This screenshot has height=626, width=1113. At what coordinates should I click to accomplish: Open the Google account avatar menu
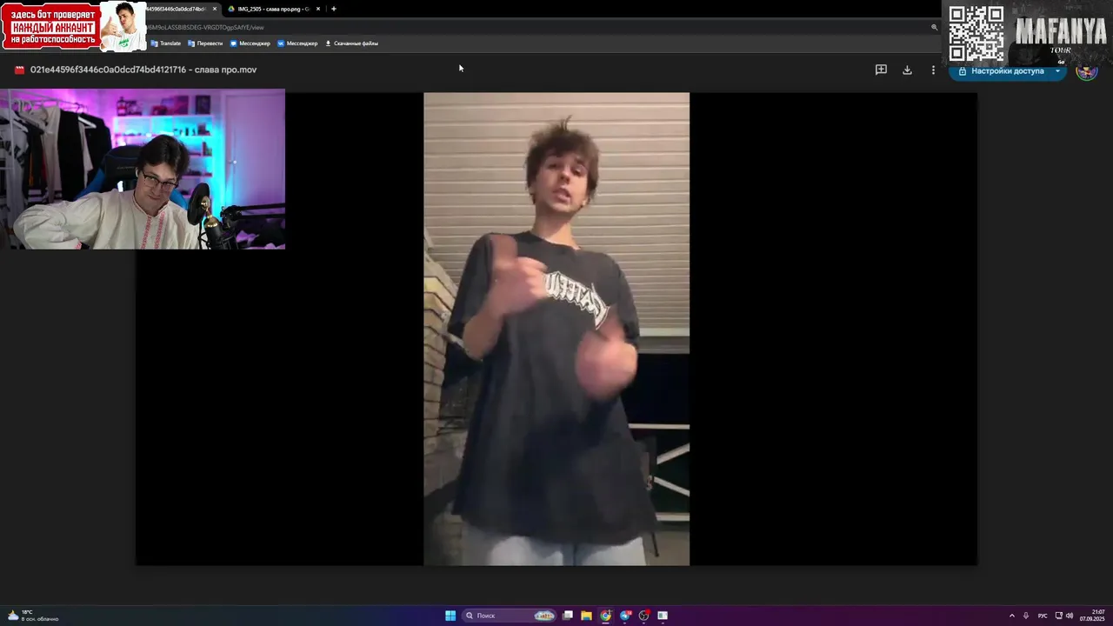[x=1086, y=71]
